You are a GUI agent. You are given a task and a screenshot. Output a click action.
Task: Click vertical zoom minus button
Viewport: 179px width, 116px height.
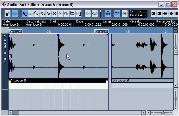point(176,89)
